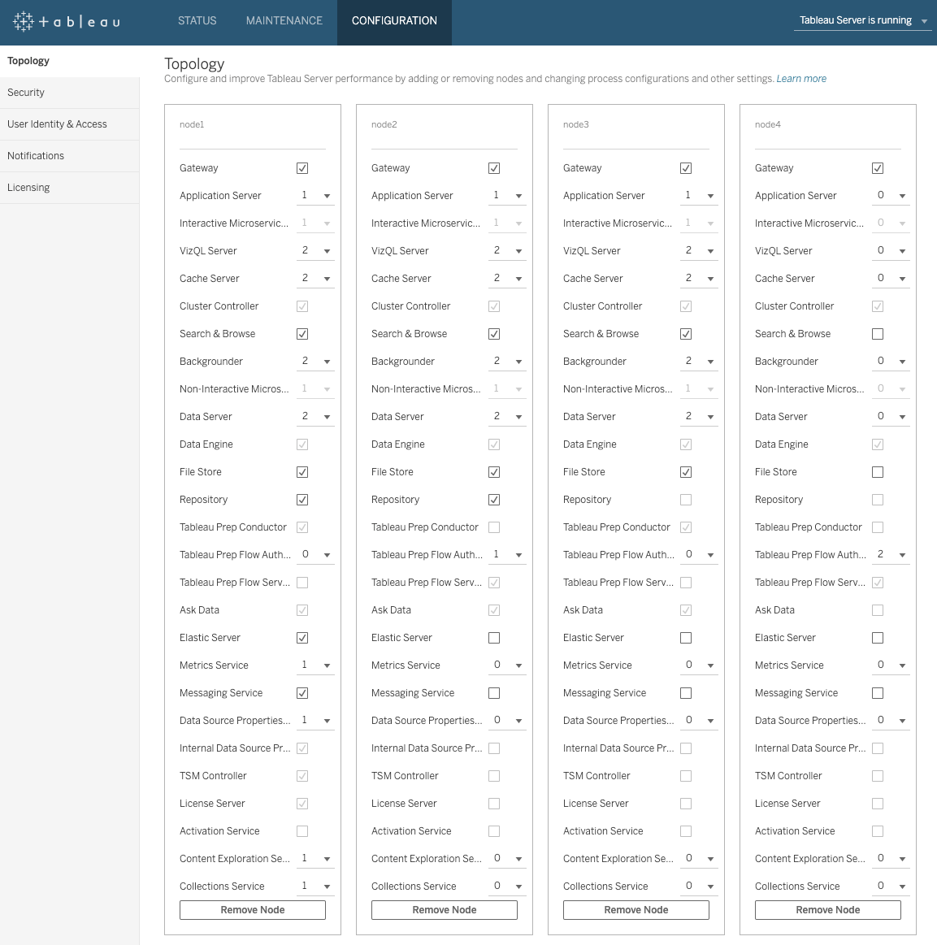Viewport: 937px width, 945px height.
Task: Open Application Server dropdown on node4
Action: 891,196
